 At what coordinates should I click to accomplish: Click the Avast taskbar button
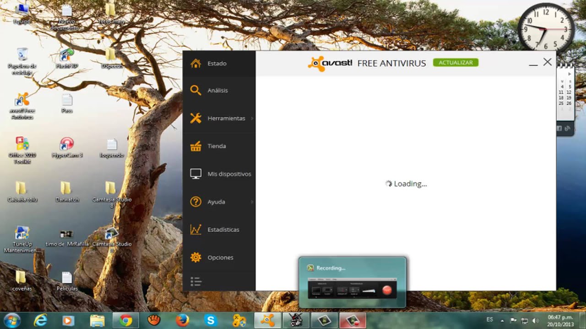tap(267, 320)
